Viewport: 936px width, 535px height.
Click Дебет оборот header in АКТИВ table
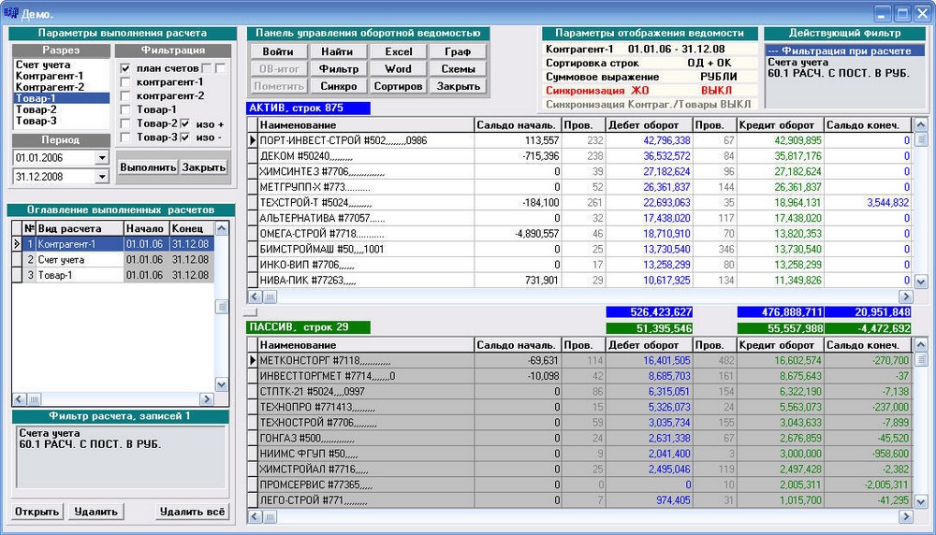(x=649, y=125)
